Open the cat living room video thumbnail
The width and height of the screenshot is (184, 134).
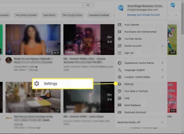click(x=33, y=97)
